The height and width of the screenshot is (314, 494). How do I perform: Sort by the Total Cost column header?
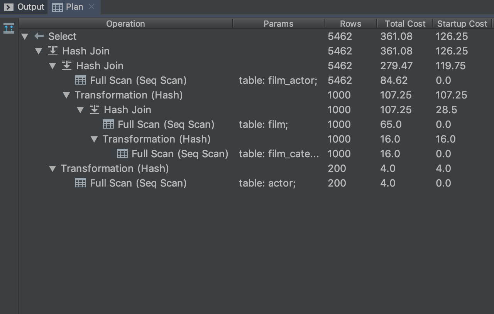(405, 24)
